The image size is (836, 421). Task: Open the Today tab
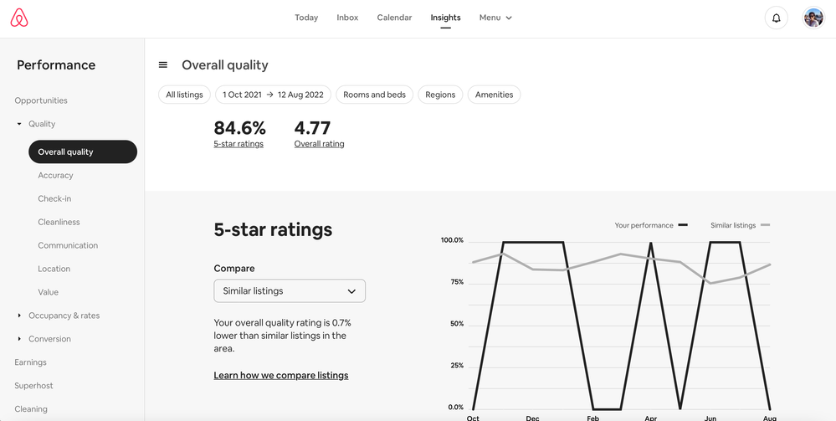pyautogui.click(x=306, y=18)
